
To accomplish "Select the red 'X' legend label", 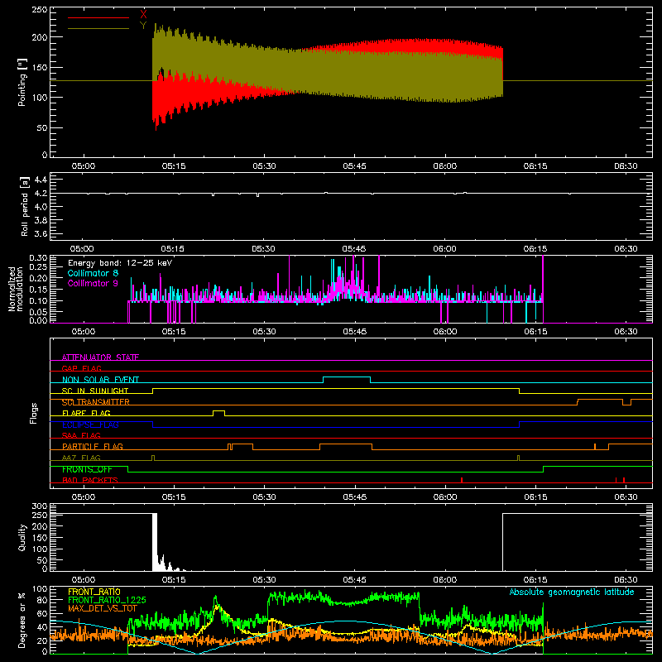I will (x=143, y=14).
